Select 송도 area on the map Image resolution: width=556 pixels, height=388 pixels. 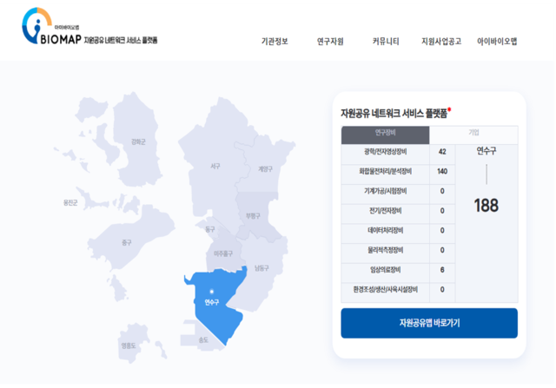pyautogui.click(x=203, y=339)
